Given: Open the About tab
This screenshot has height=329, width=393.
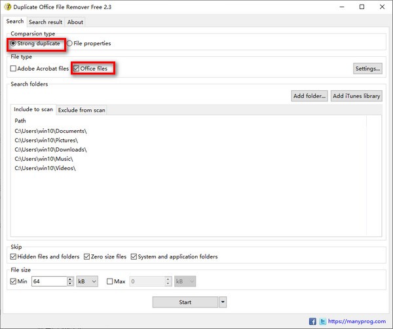Looking at the screenshot, I should [x=75, y=22].
